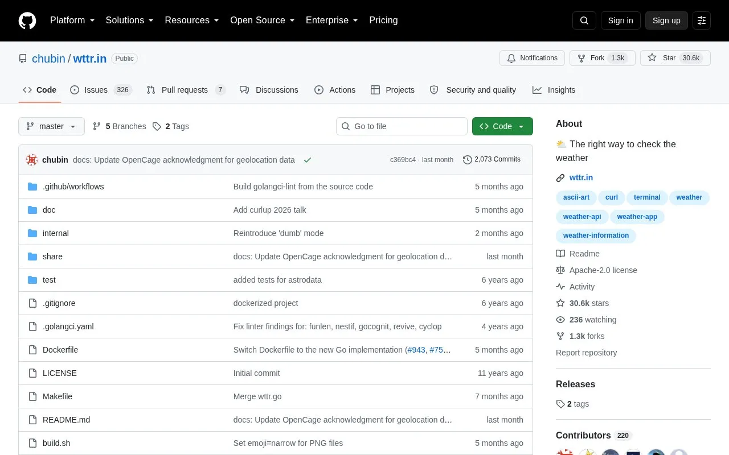Open the appearance settings icon button
729x455 pixels.
tap(702, 20)
